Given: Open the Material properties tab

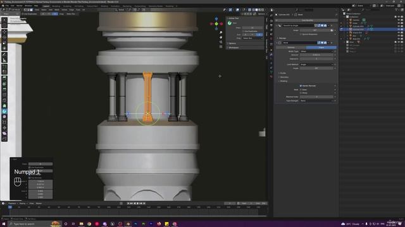Looking at the screenshot, I should [x=271, y=77].
